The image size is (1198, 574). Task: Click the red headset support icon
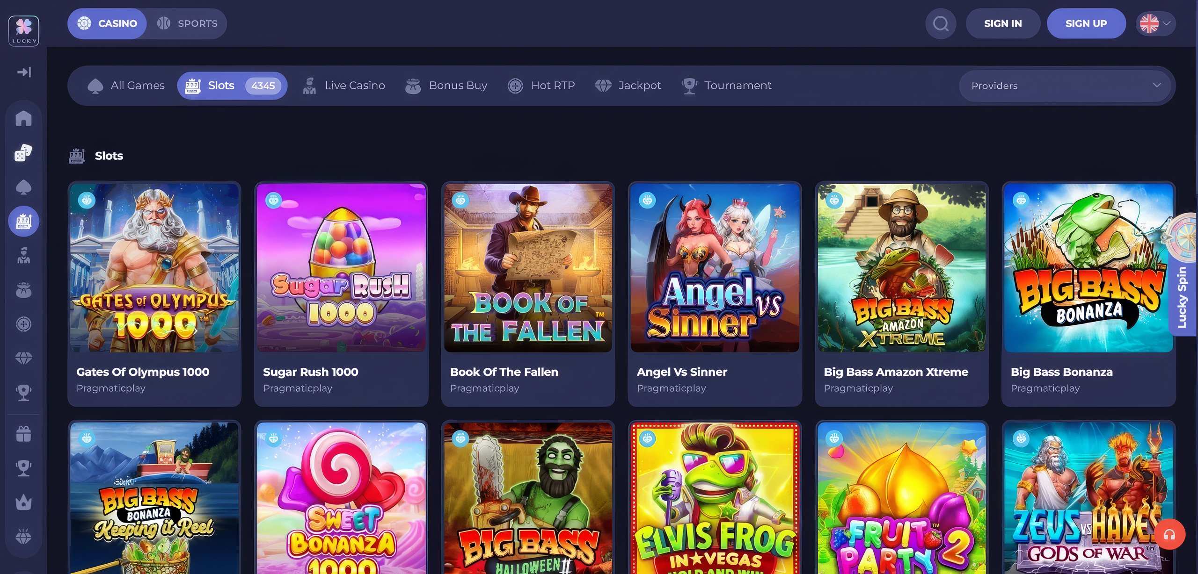[x=1169, y=534]
